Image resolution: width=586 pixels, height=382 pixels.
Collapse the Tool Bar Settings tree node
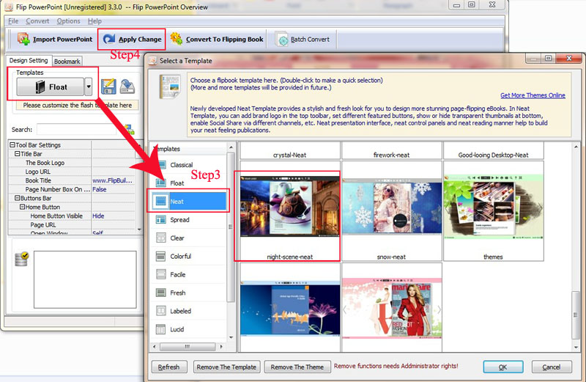click(x=12, y=145)
